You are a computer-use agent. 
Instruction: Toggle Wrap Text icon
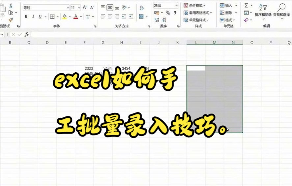click(x=142, y=8)
